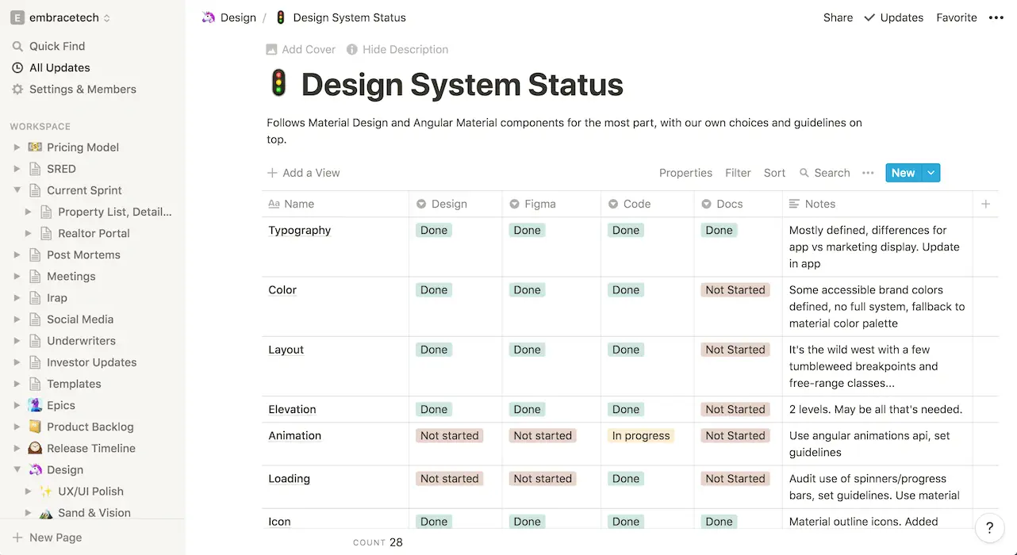Expand the Templates tree item

coord(16,384)
